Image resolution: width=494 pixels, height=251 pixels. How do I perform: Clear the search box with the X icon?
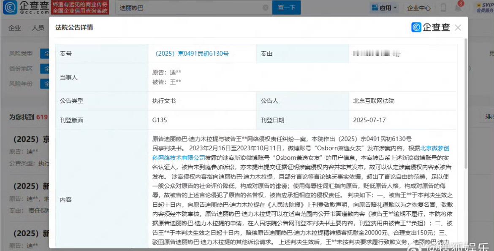(266, 8)
